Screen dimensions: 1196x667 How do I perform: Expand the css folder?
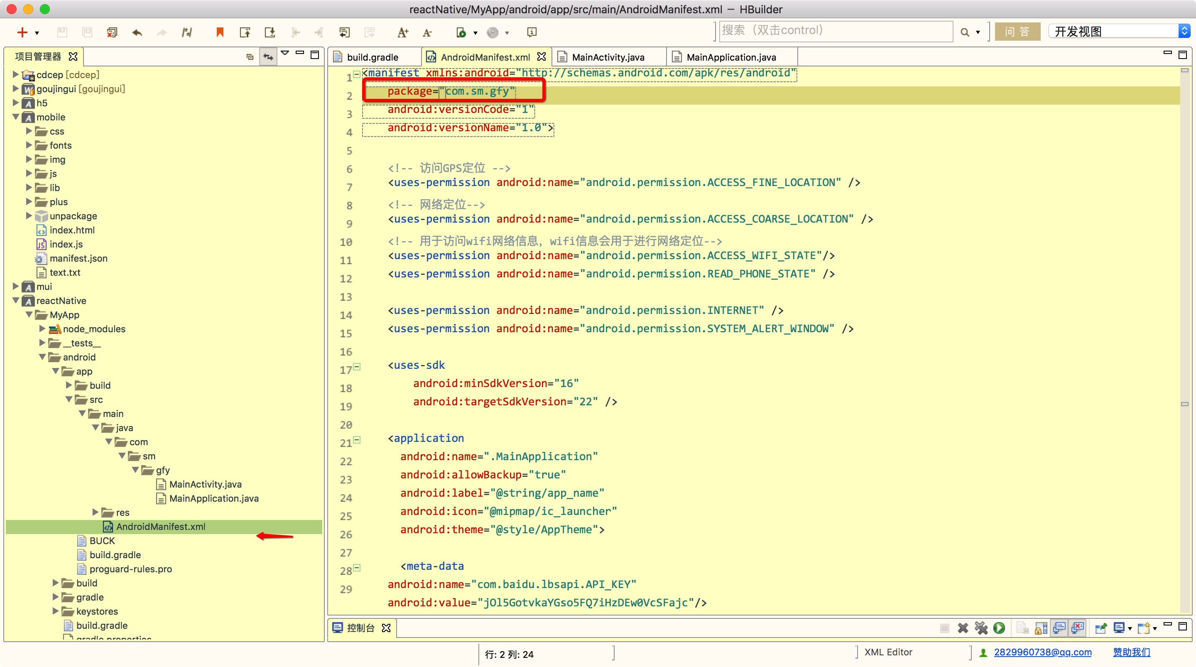tap(29, 131)
